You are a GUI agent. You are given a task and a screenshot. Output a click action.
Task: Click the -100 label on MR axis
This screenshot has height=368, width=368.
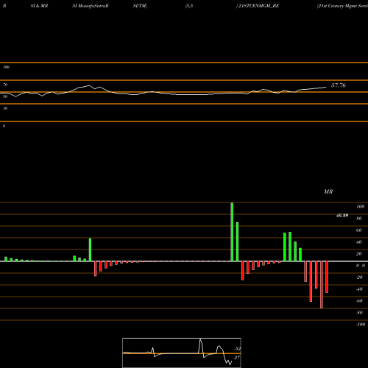click(x=361, y=325)
